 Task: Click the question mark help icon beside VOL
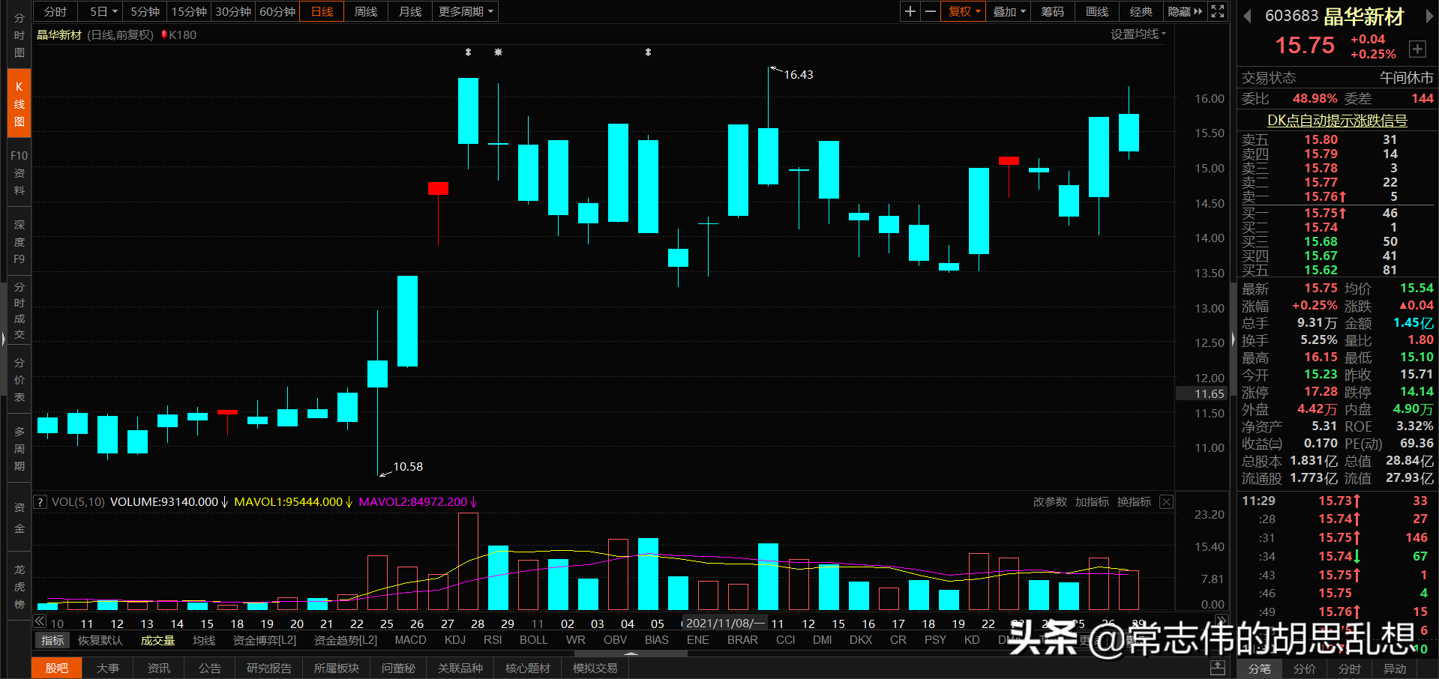pyautogui.click(x=39, y=501)
